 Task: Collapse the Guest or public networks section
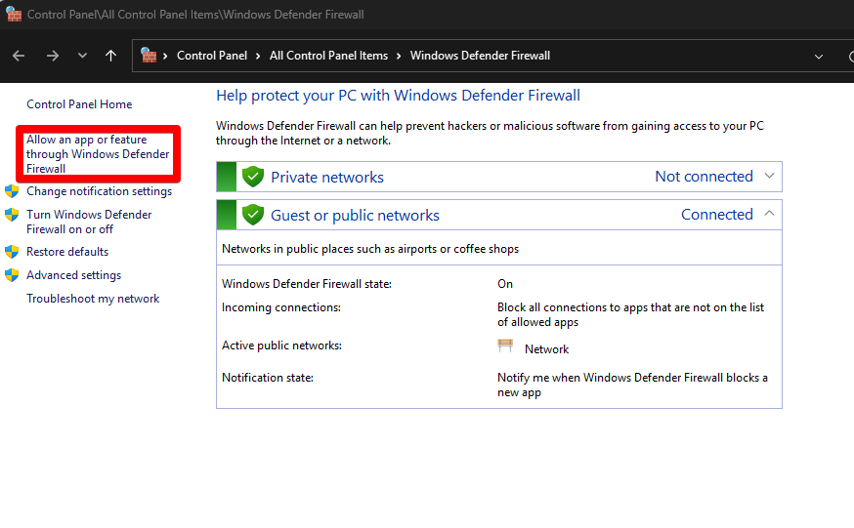click(x=769, y=214)
